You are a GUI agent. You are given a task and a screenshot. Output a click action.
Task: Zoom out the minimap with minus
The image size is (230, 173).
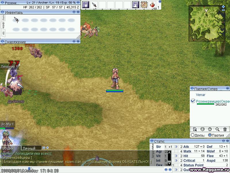click(x=223, y=10)
